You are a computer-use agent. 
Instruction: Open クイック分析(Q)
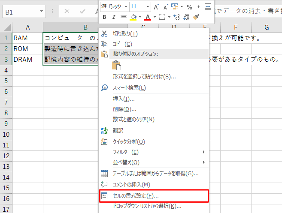154,142
